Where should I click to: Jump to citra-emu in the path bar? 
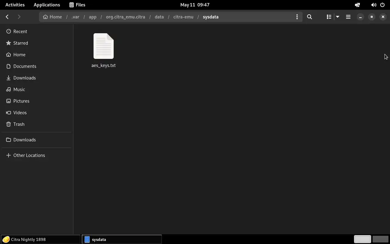[183, 17]
